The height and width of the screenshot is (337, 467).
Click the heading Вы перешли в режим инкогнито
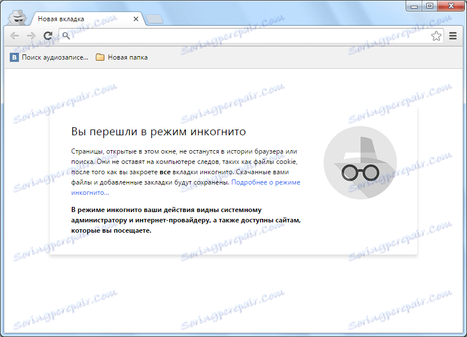pyautogui.click(x=158, y=131)
